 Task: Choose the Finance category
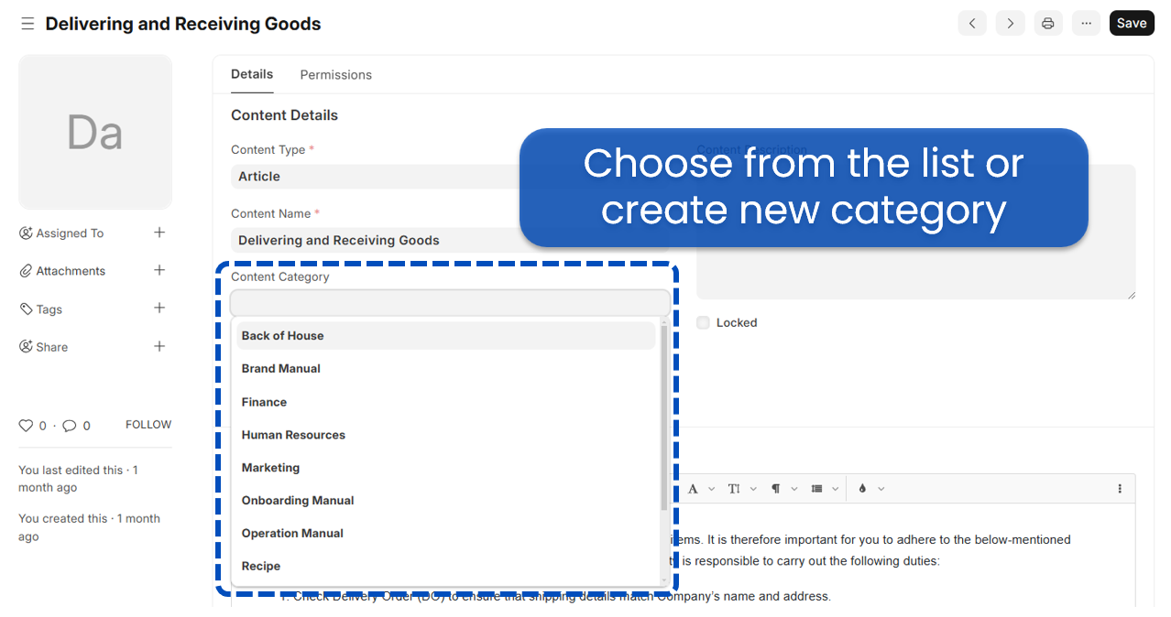446,402
